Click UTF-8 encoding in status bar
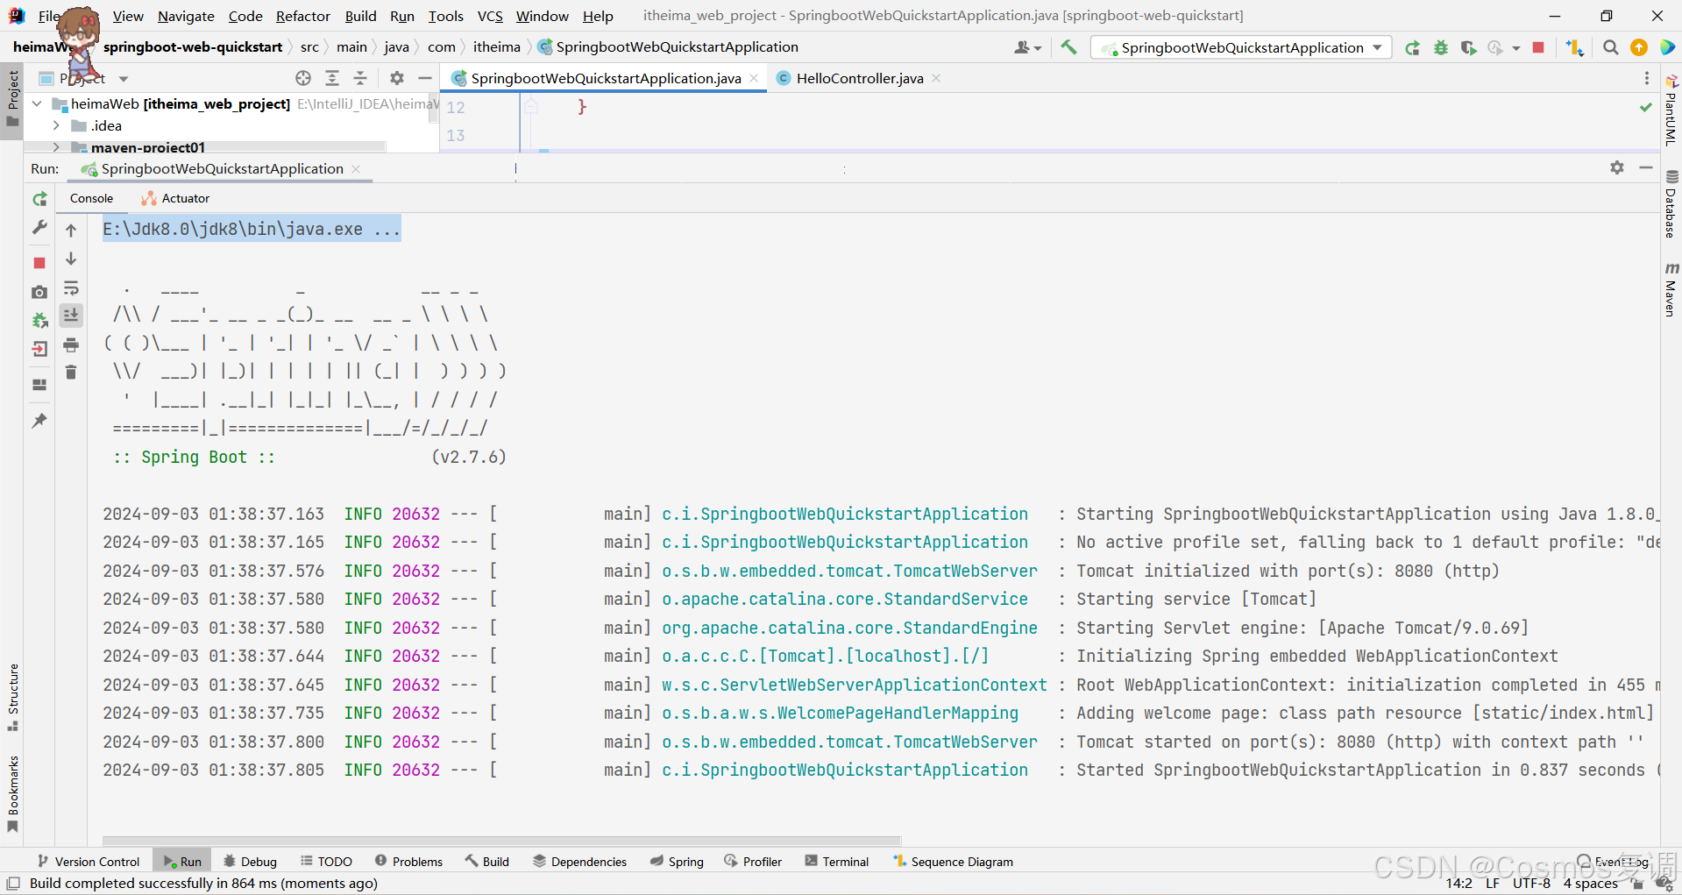Image resolution: width=1682 pixels, height=895 pixels. (1531, 883)
